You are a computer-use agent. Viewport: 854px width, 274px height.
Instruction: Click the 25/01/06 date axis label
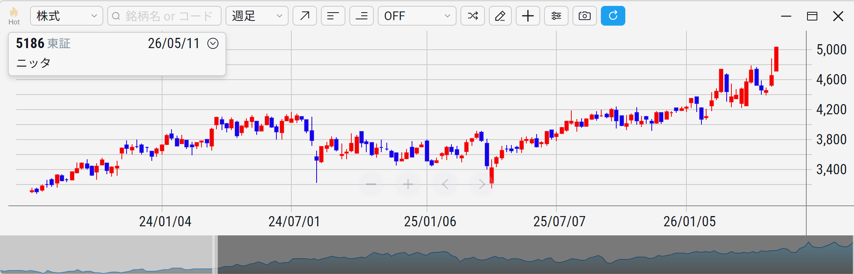[430, 222]
